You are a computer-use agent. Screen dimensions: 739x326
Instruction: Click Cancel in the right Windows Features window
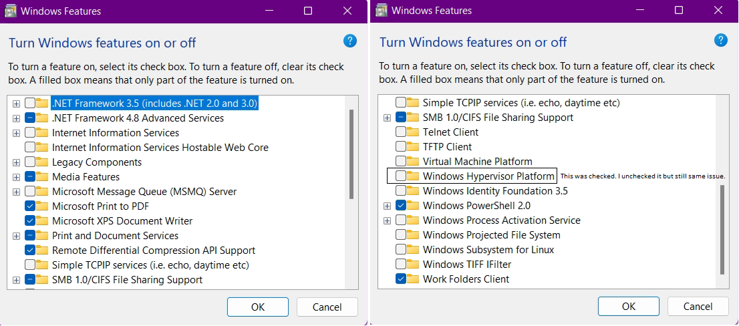pos(698,306)
